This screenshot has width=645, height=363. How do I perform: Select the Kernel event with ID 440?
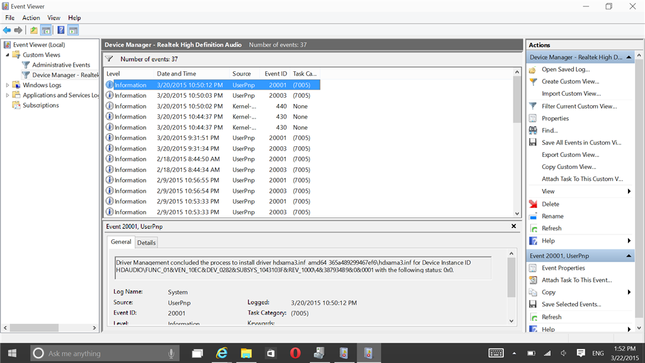[212, 106]
